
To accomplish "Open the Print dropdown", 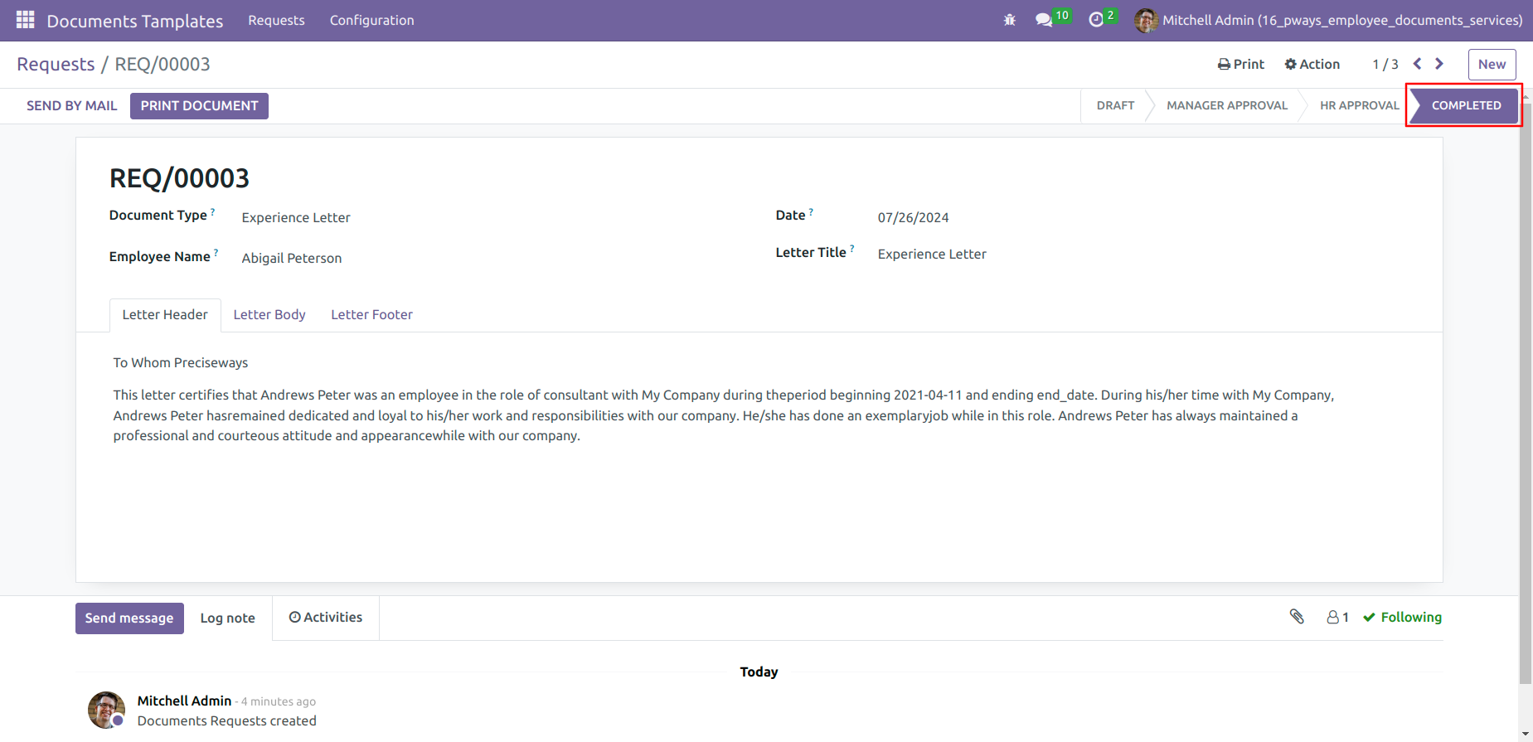I will tap(1240, 64).
